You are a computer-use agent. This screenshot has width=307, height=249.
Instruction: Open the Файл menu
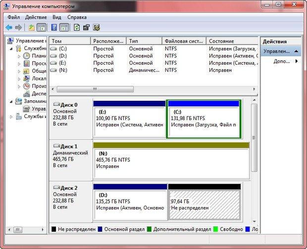[13, 17]
